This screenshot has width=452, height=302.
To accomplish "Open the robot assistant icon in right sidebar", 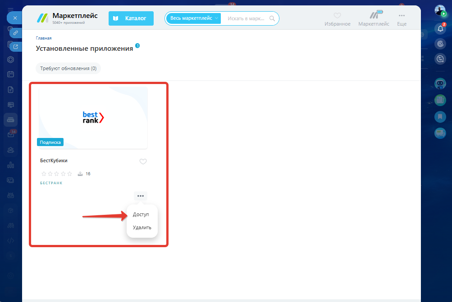I will [440, 84].
